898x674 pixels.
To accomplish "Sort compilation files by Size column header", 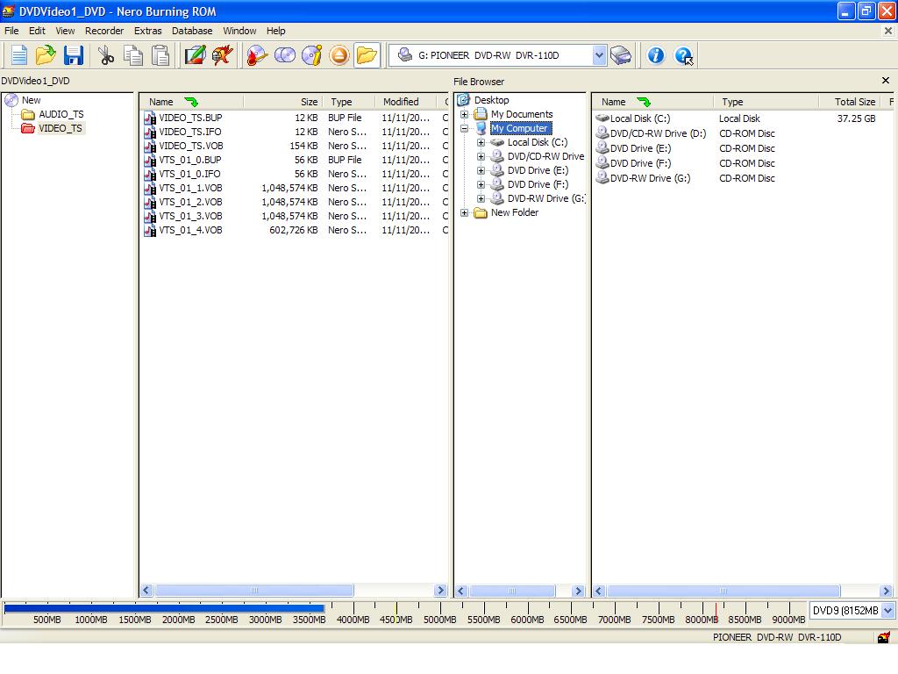I will point(283,102).
